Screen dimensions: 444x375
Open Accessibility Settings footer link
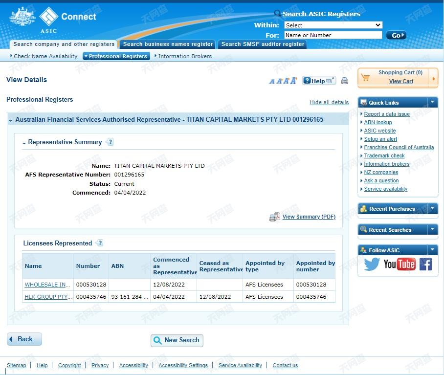tap(183, 365)
